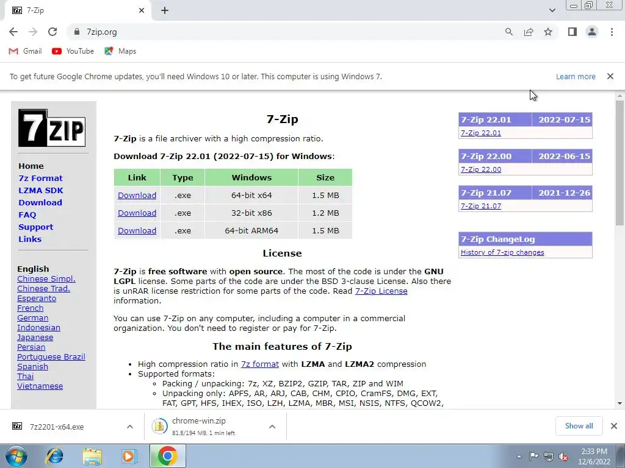Switch language to Chinese Trad.
625x468 pixels.
(x=43, y=288)
